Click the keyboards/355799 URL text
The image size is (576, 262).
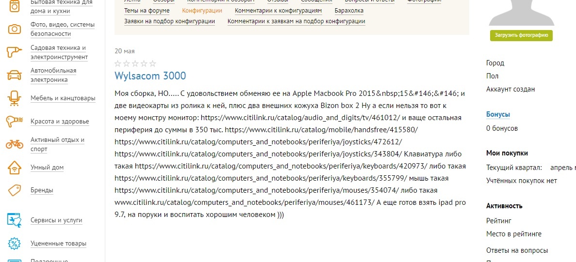261,178
